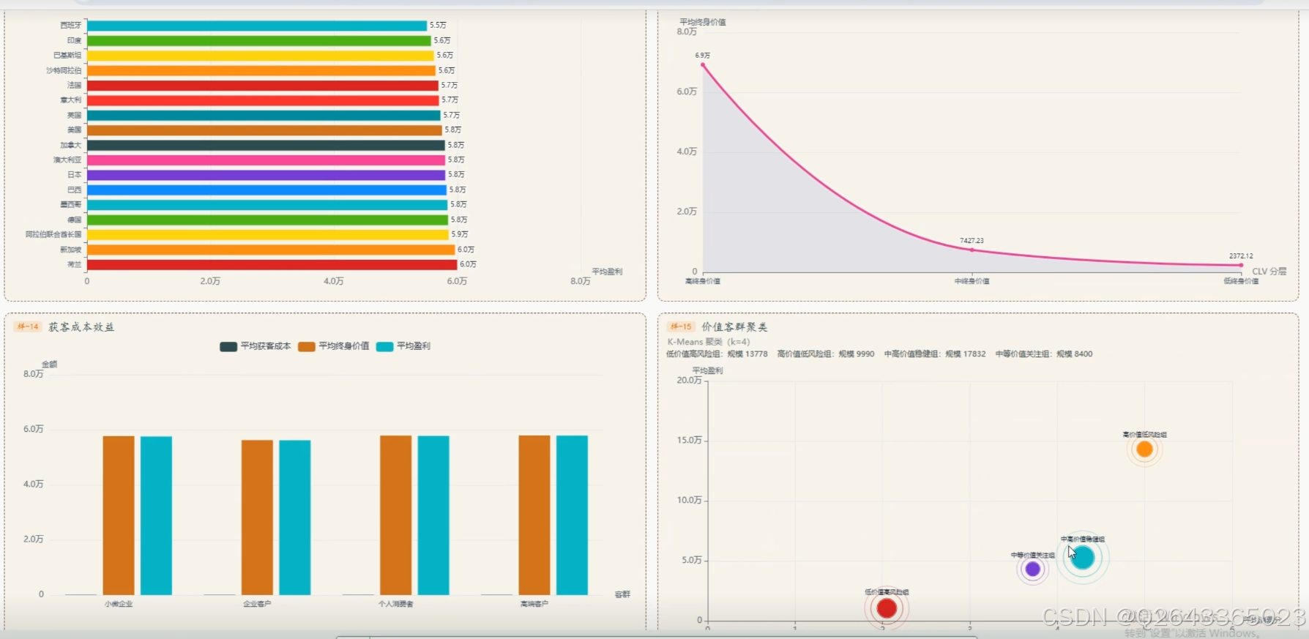Toggle the 平均终身价值 legend series
1309x639 pixels.
[334, 346]
